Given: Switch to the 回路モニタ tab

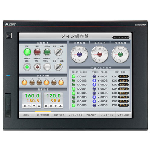Looking at the screenshot, I should (59, 115).
